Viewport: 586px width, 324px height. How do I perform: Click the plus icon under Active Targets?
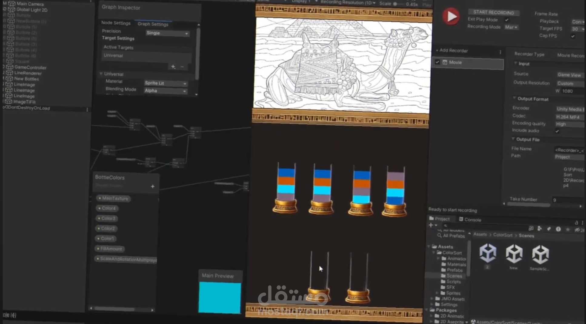pyautogui.click(x=173, y=67)
